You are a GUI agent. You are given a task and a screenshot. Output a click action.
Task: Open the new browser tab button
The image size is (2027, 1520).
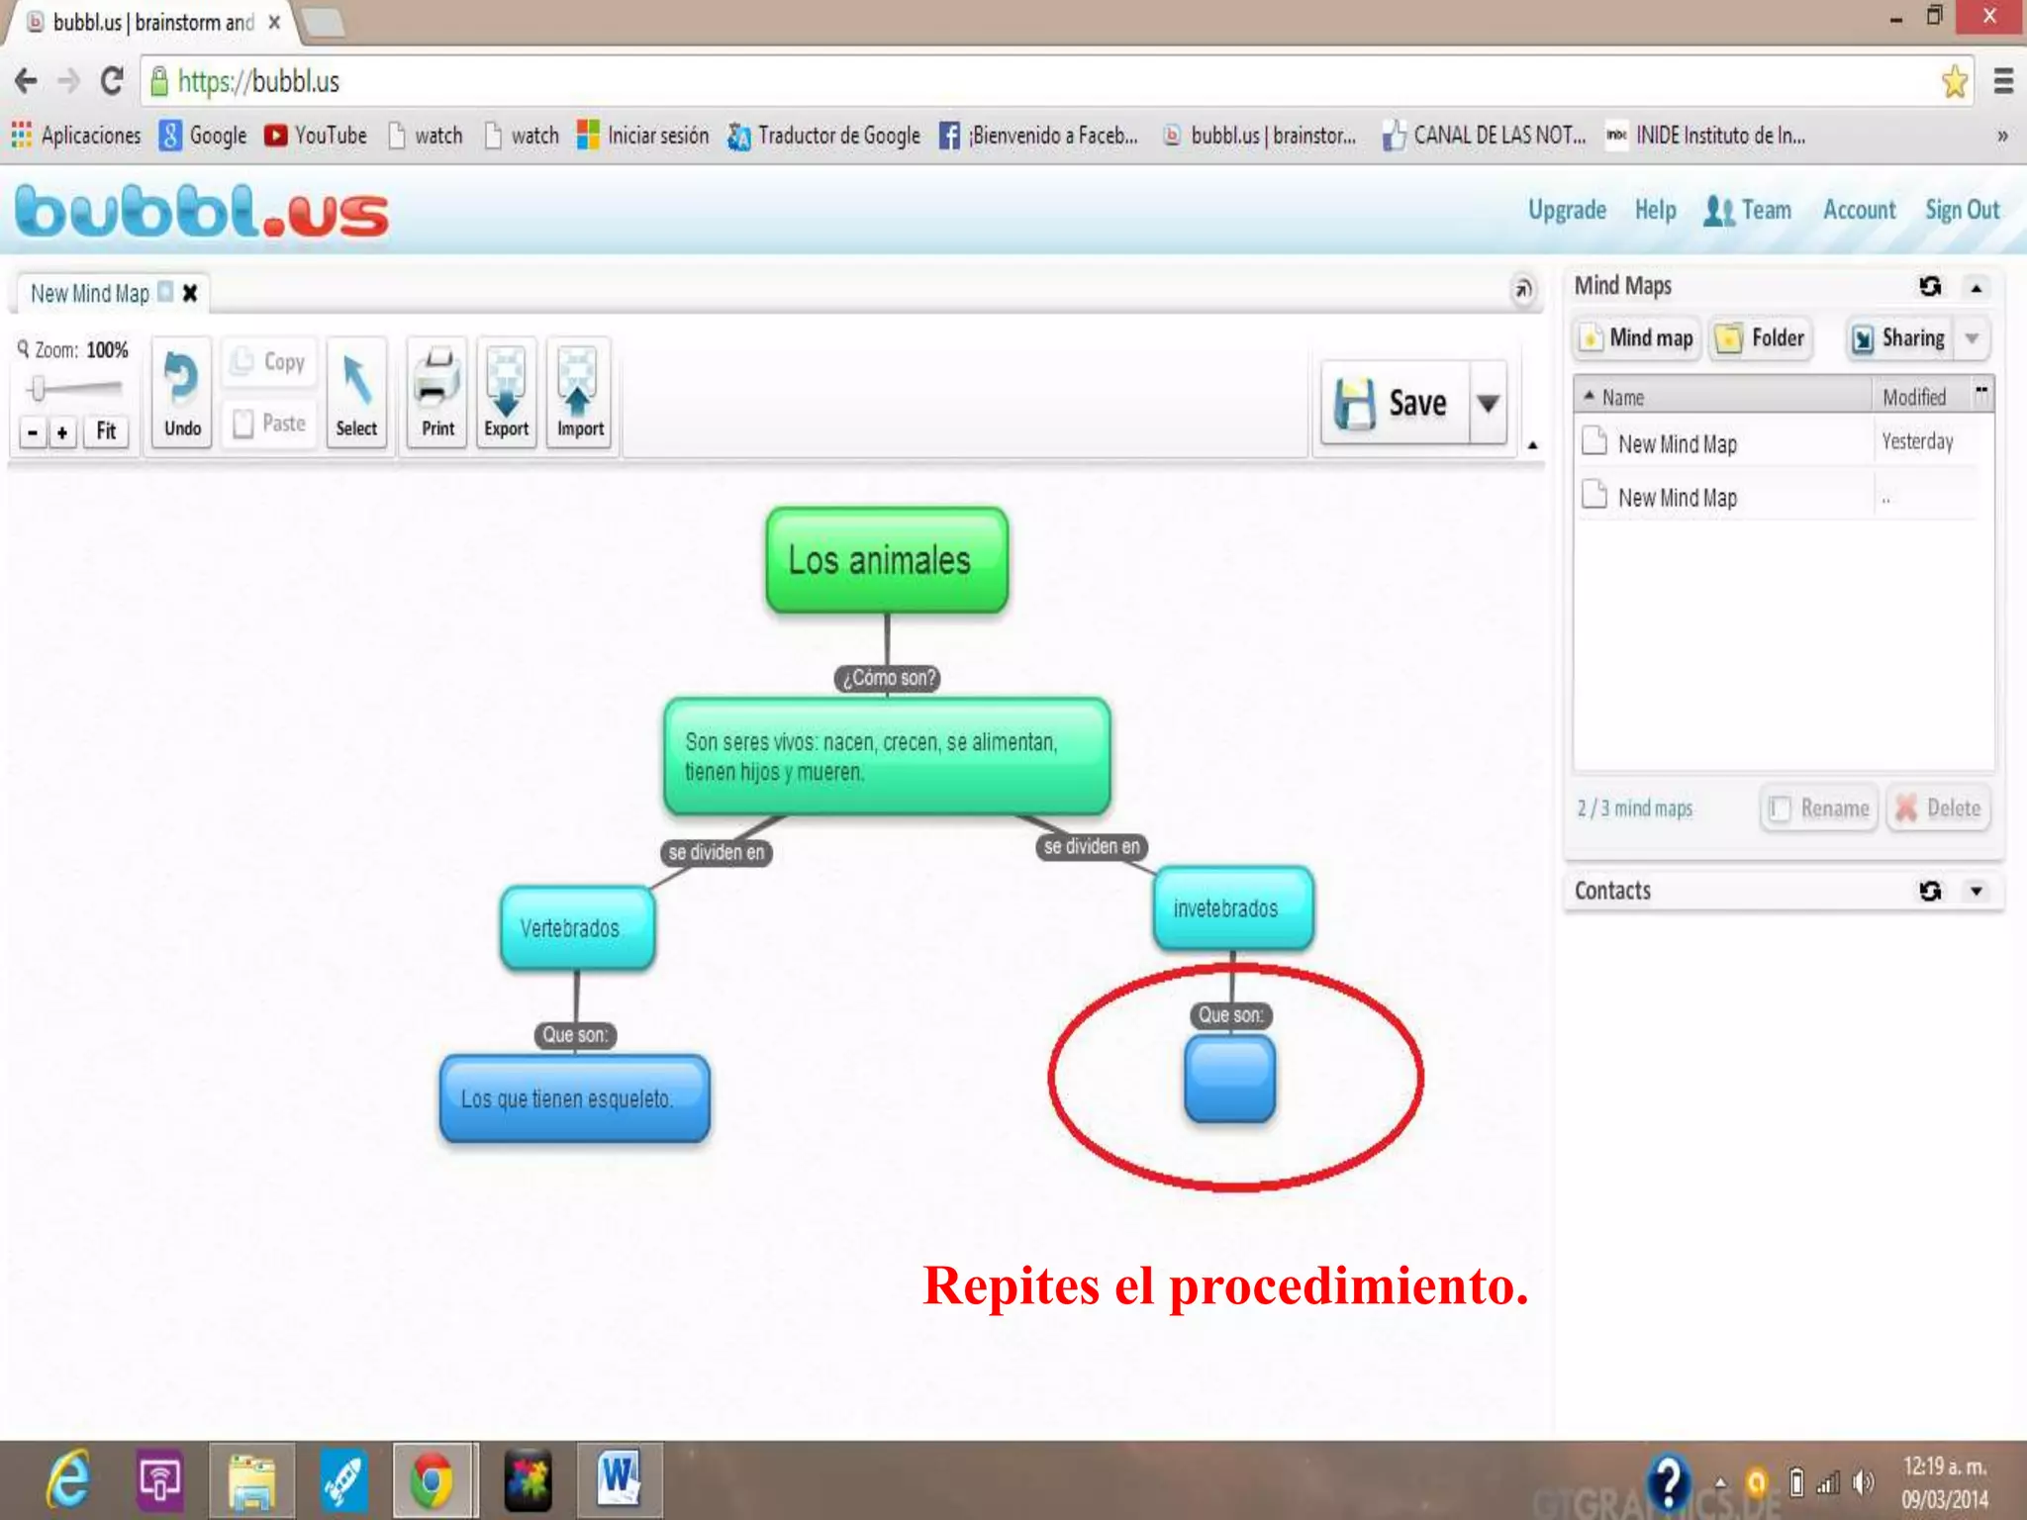(322, 22)
